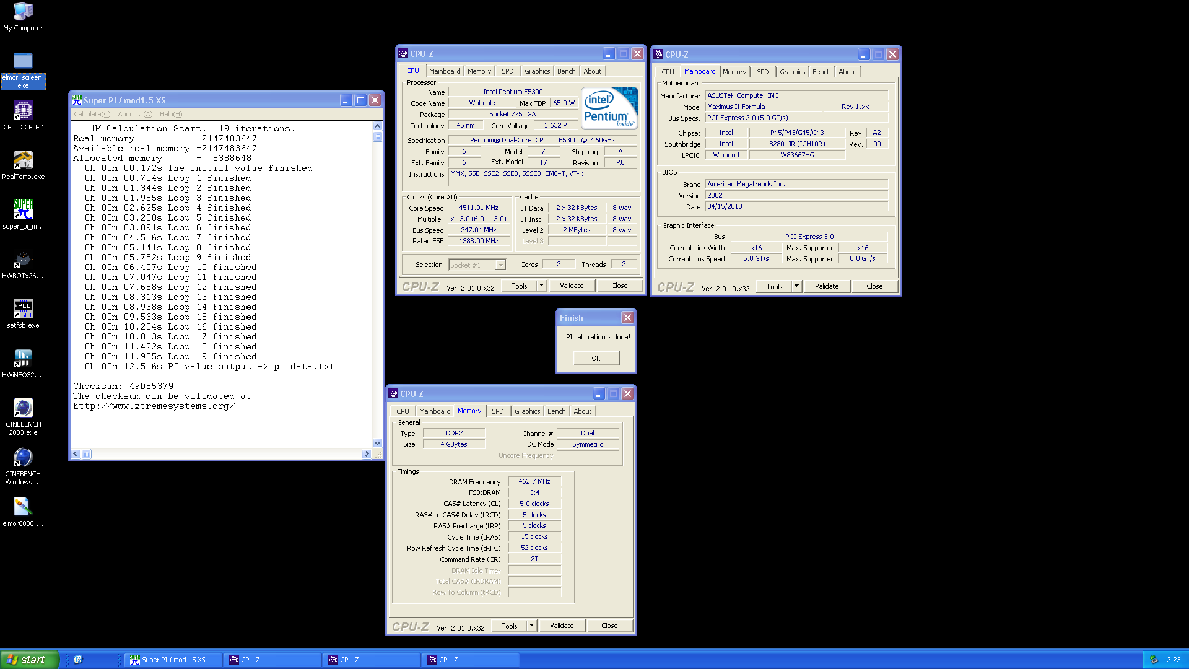Click the Checksum: 49D55379 line
Image resolution: width=1189 pixels, height=669 pixels.
point(123,386)
